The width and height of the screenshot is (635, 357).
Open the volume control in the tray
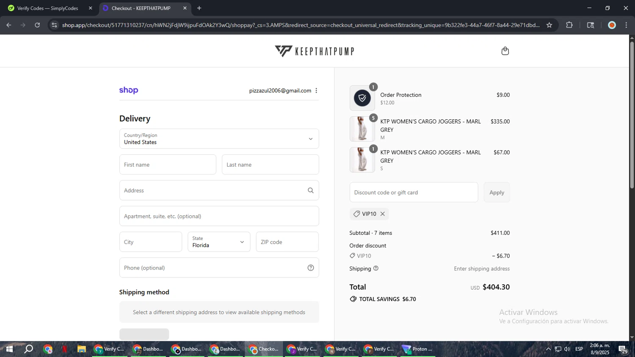point(567,349)
